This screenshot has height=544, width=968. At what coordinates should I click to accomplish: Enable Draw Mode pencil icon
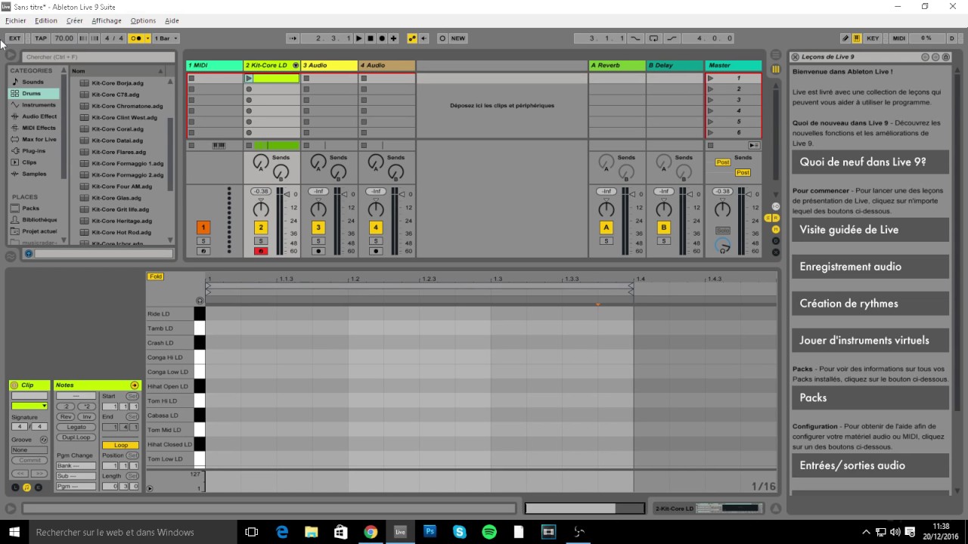[845, 38]
